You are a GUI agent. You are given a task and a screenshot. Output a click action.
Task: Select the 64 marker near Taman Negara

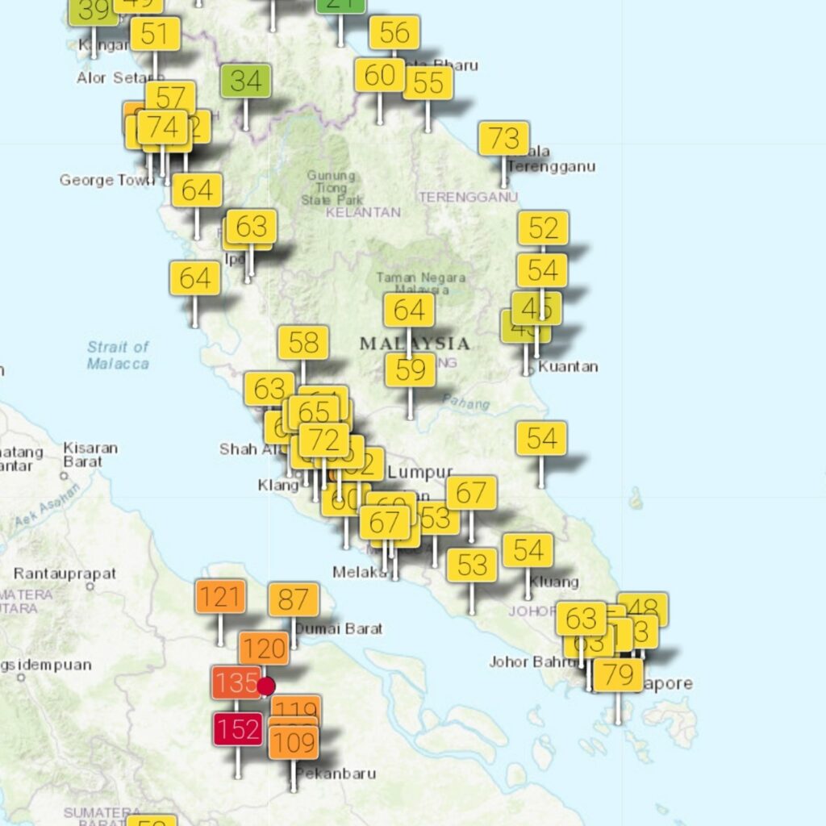[x=409, y=311]
